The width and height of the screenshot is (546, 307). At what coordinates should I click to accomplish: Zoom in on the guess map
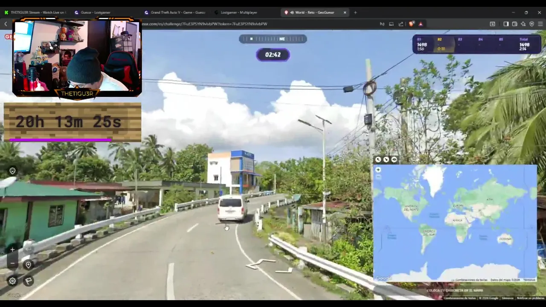pos(378,170)
